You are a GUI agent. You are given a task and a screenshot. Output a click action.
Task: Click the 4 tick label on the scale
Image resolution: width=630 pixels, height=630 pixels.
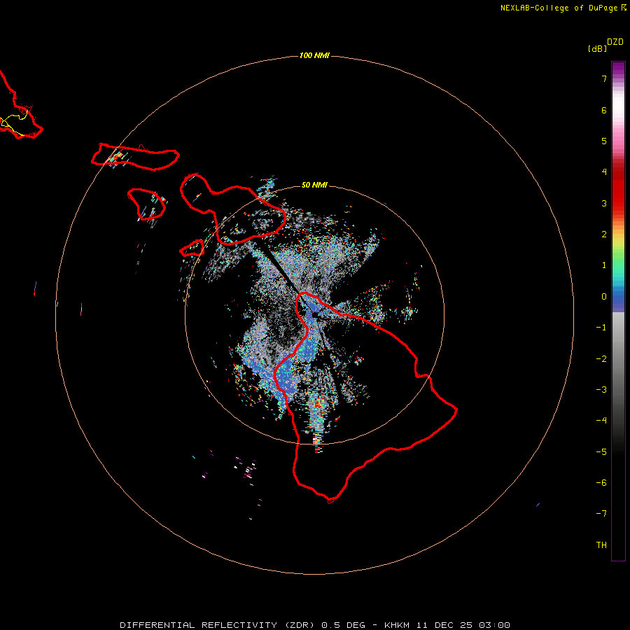pos(604,172)
